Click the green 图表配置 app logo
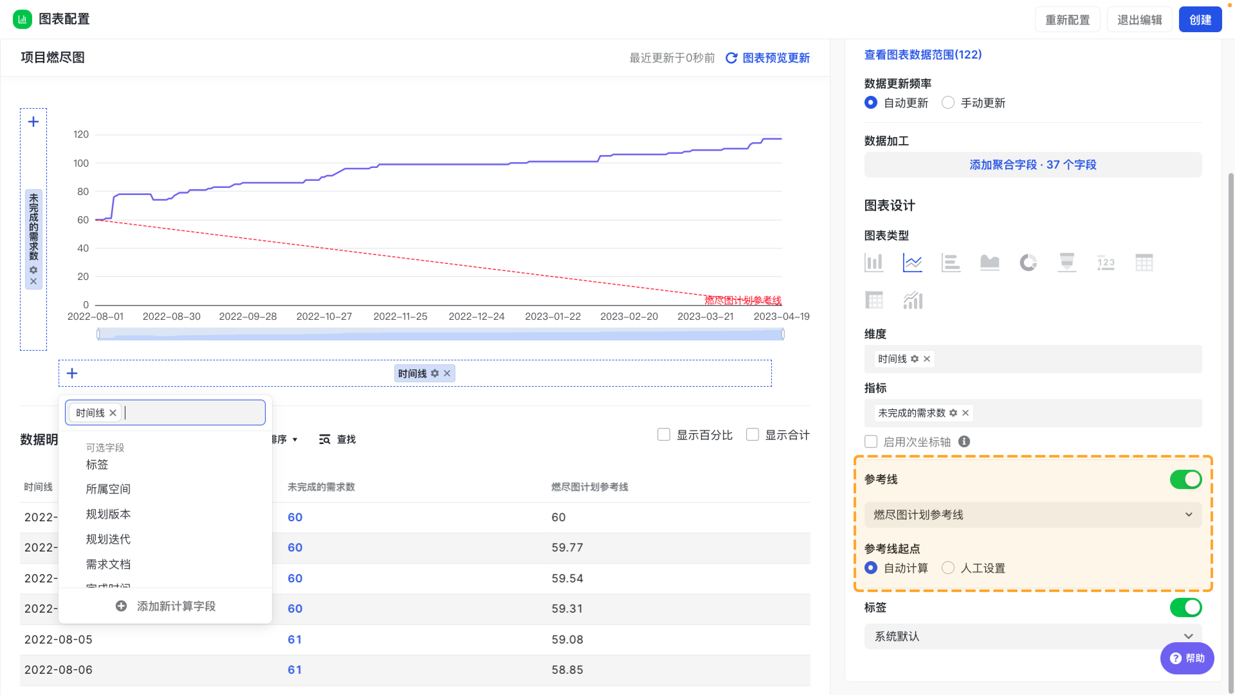Viewport: 1235px width, 695px height. coord(22,19)
